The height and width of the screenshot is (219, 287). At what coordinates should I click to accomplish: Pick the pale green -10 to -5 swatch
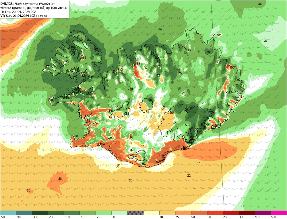click(119, 213)
